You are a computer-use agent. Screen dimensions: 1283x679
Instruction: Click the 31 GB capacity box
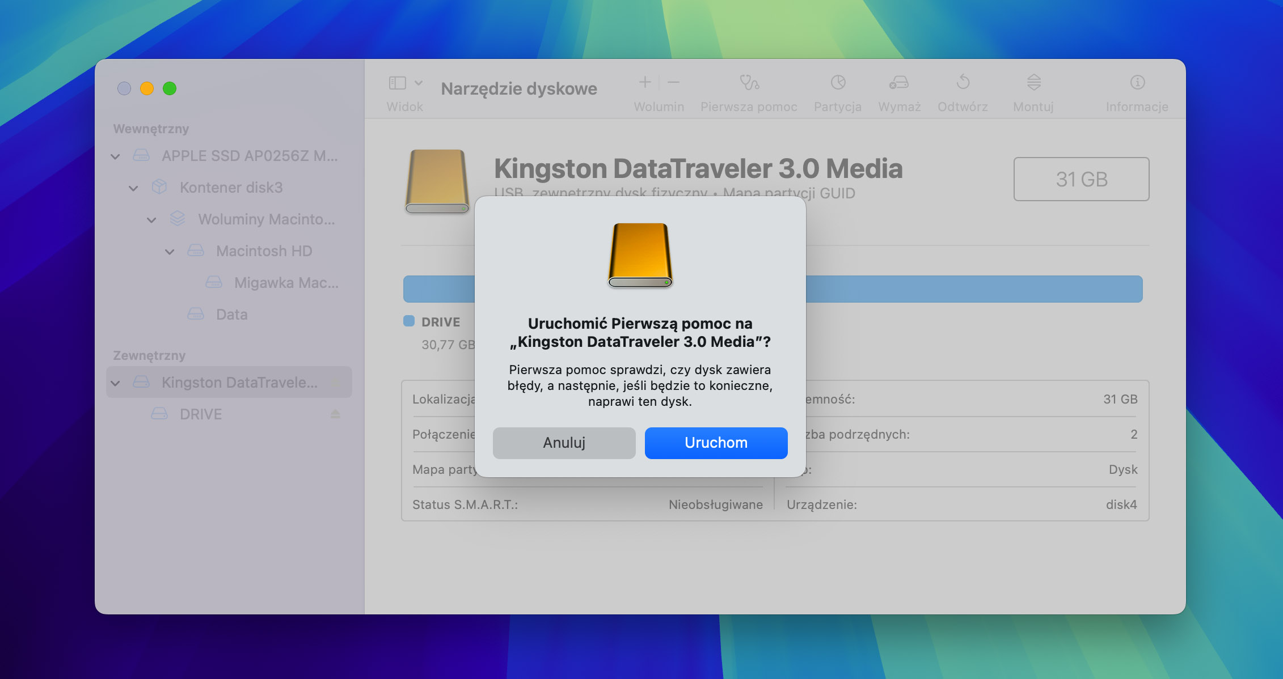pos(1081,179)
